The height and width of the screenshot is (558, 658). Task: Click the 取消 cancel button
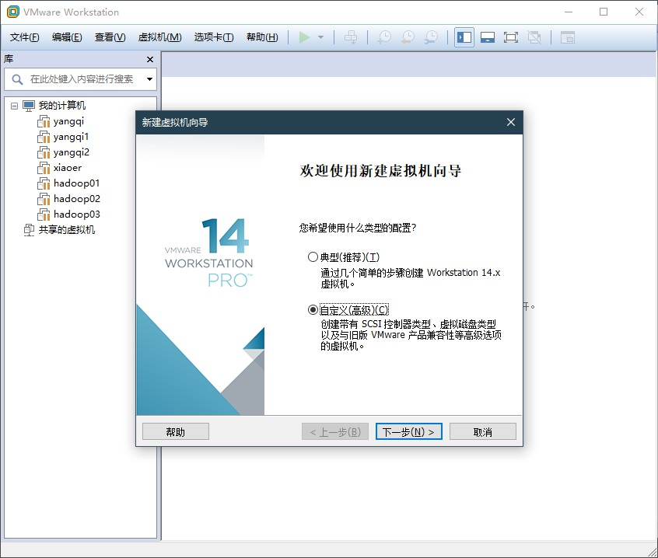pos(482,431)
